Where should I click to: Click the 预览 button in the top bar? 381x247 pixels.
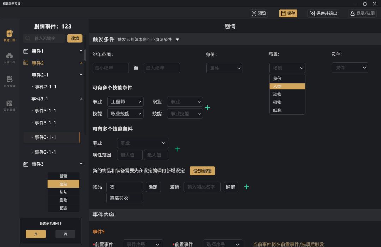click(259, 13)
